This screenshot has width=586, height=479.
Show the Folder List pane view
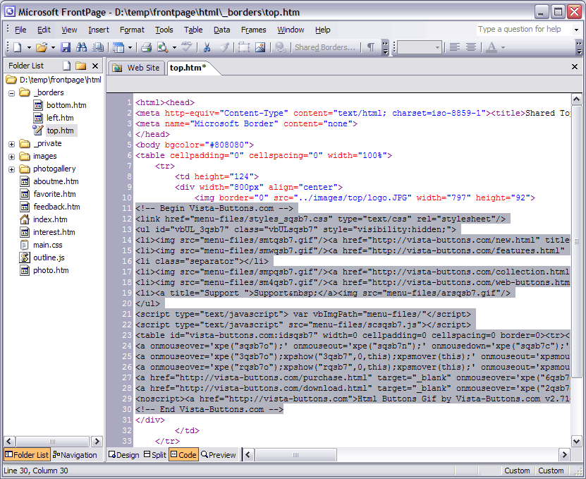tap(27, 455)
